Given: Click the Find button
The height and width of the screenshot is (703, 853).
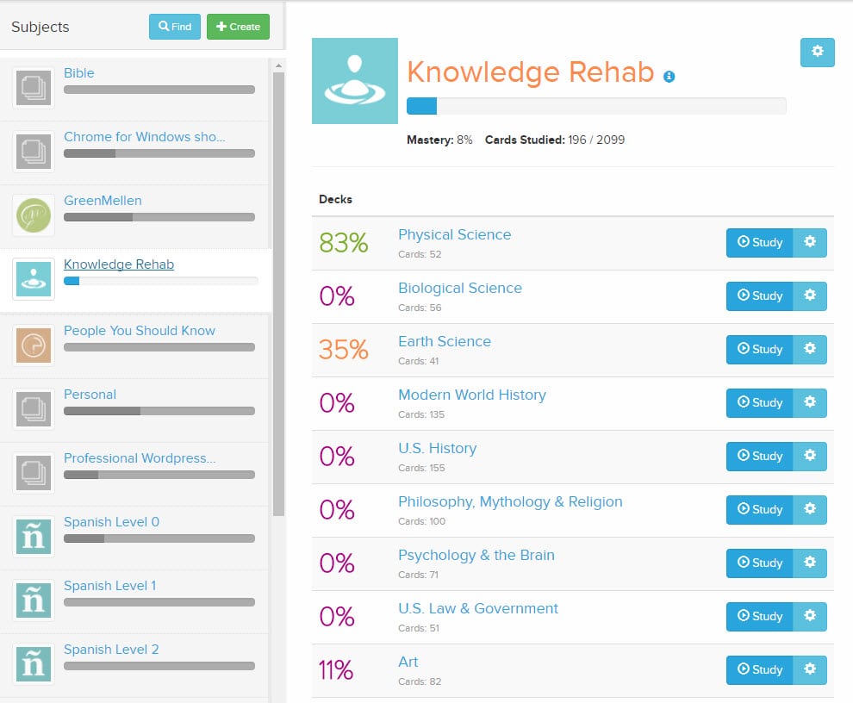Looking at the screenshot, I should point(175,27).
